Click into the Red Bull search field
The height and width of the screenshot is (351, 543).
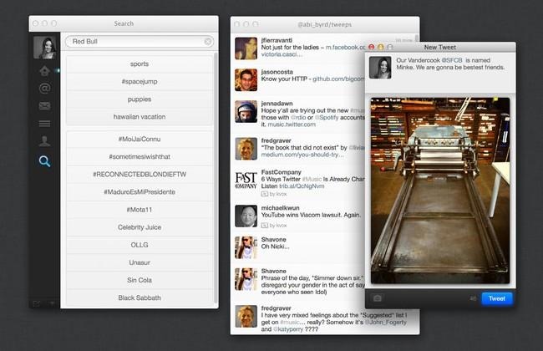click(140, 42)
